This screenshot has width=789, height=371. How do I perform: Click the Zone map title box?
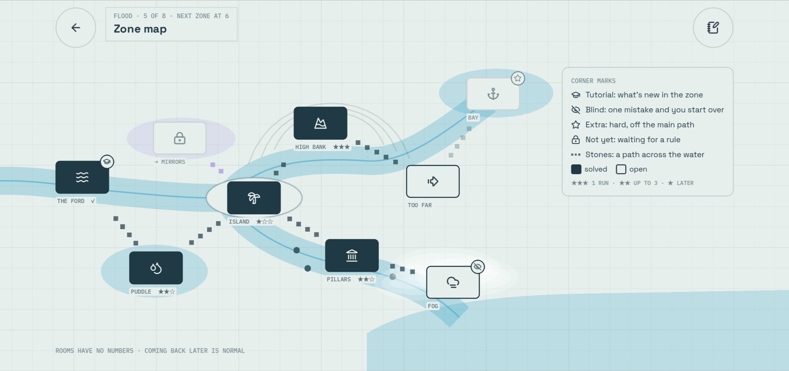click(171, 24)
